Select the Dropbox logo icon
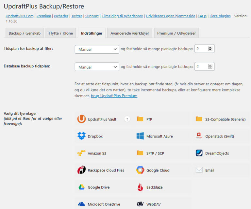This screenshot has width=251, height=209. [81, 136]
